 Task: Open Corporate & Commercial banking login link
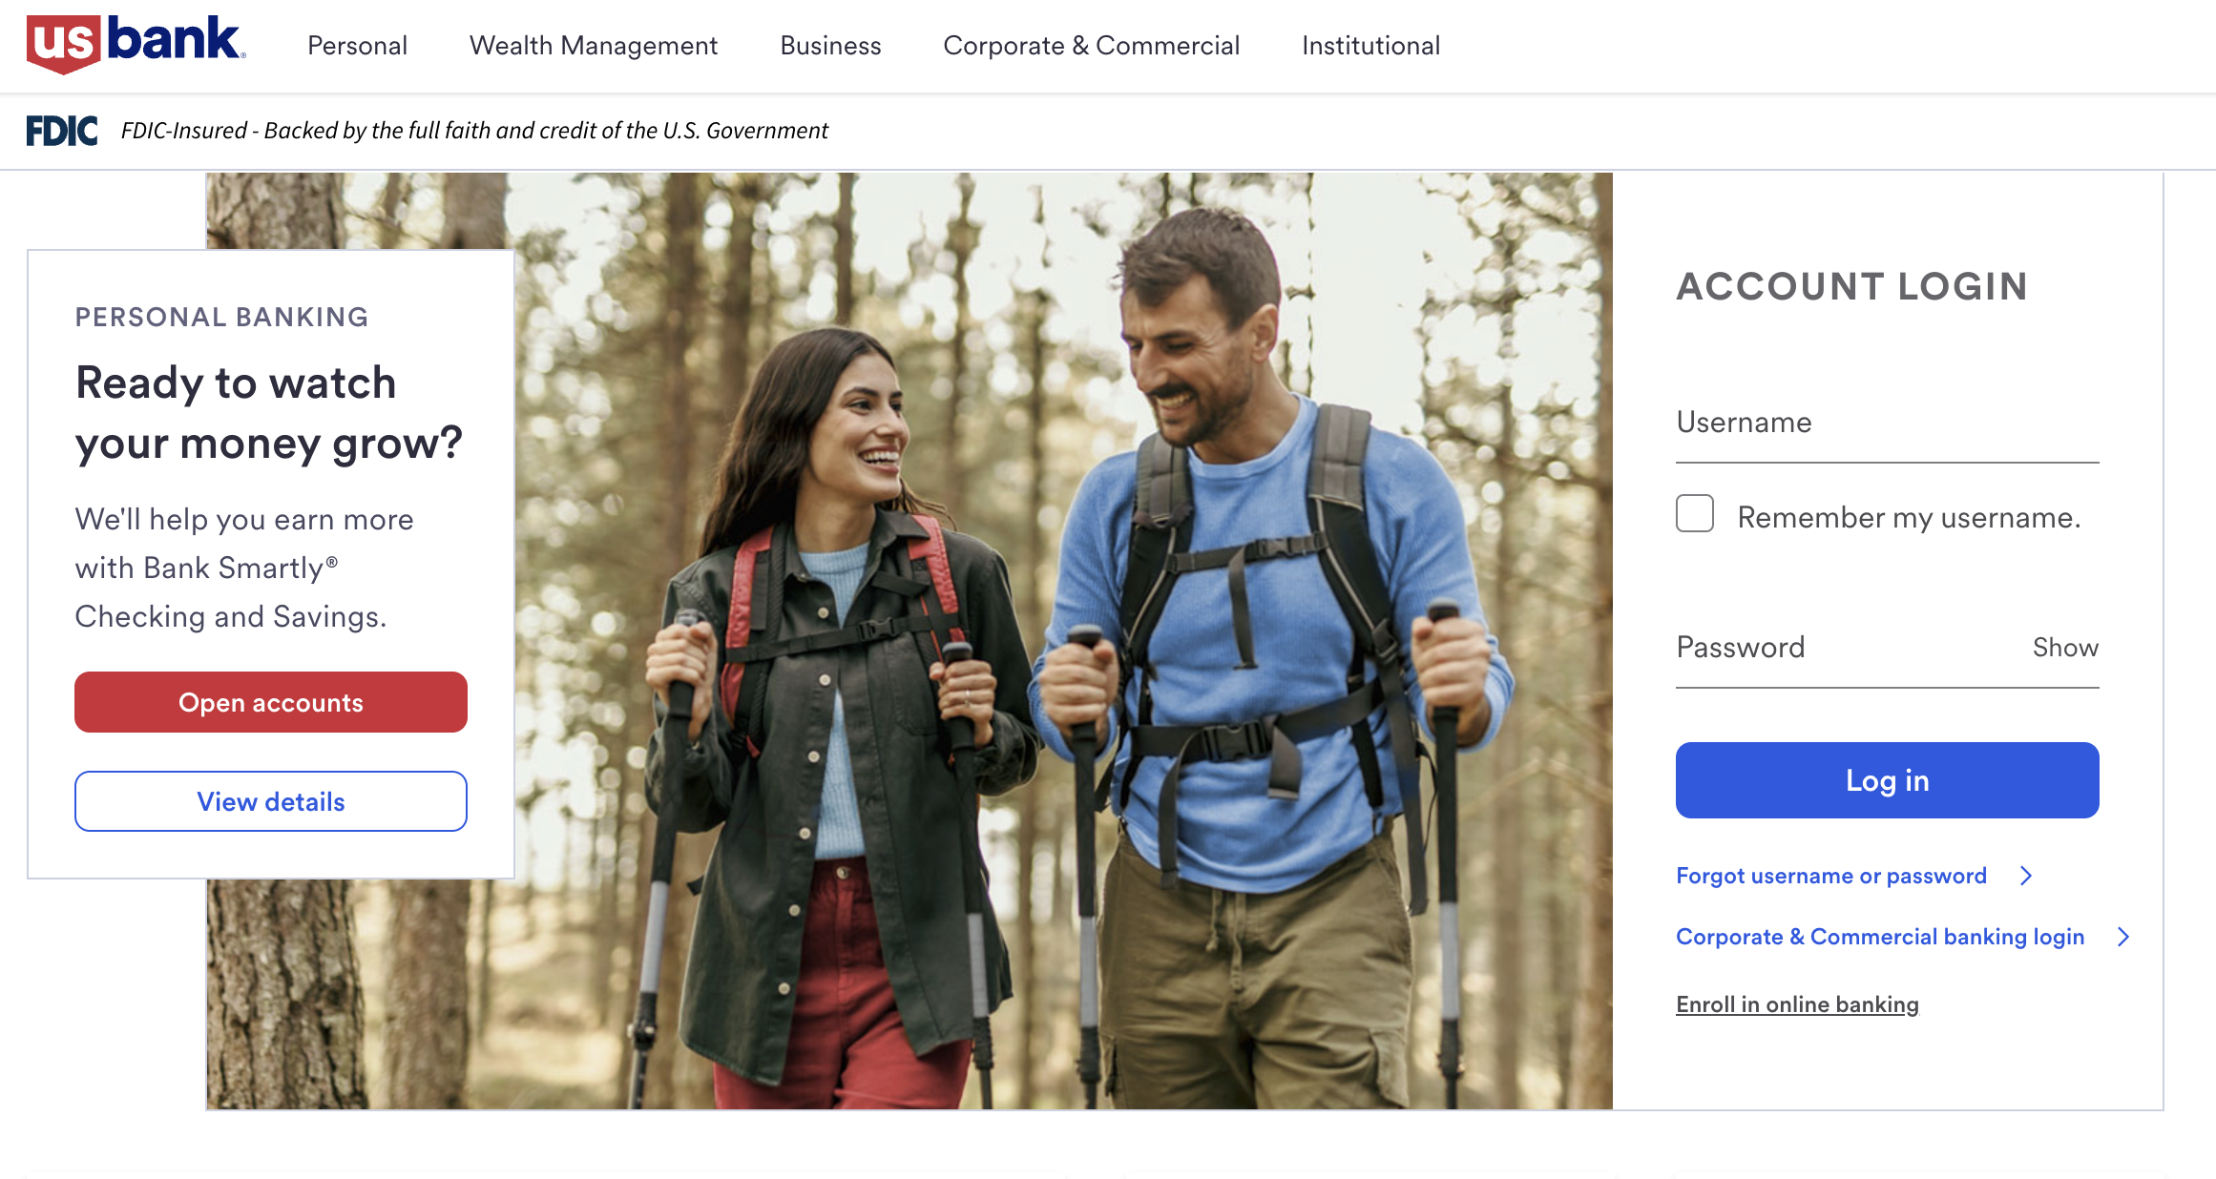click(1879, 937)
